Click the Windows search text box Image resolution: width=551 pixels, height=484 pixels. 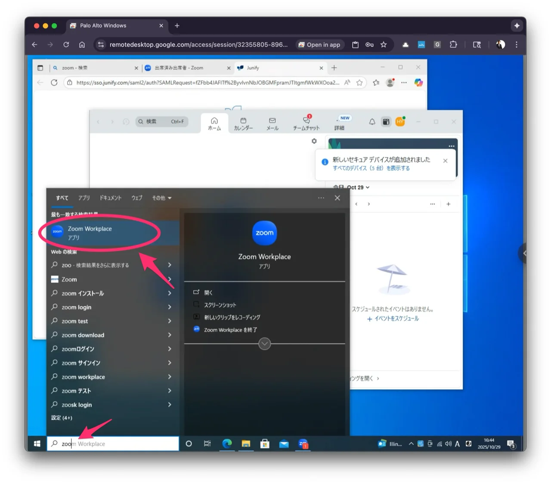(113, 444)
